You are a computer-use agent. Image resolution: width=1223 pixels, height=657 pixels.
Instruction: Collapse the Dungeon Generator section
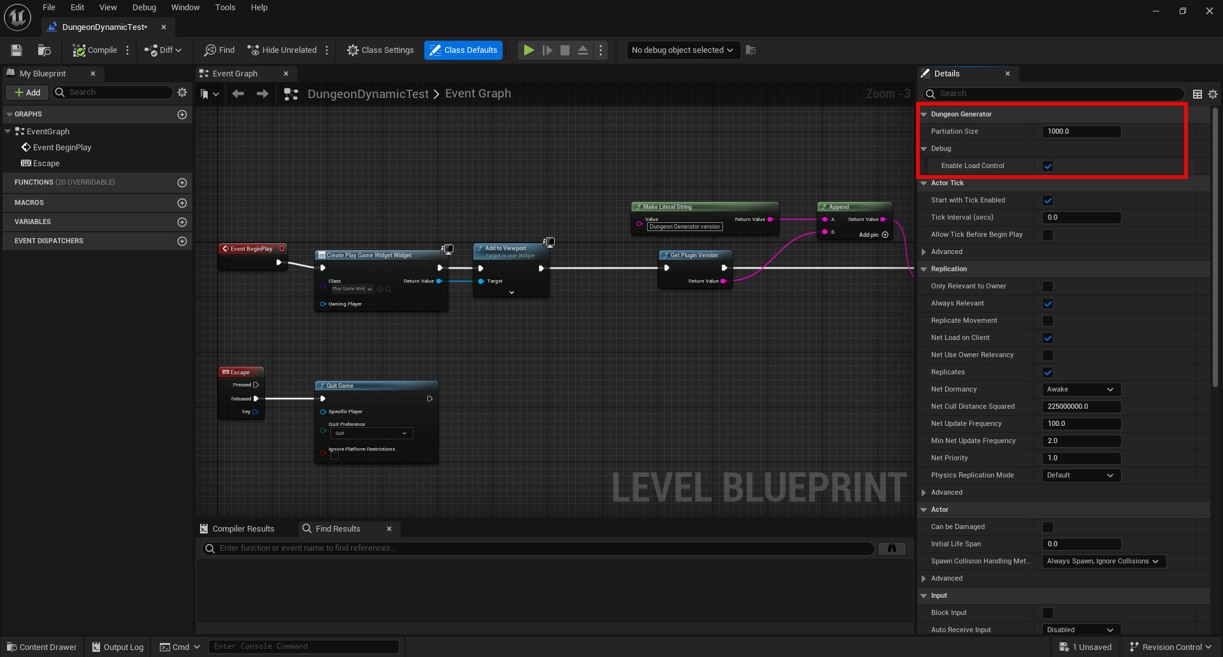pos(924,115)
